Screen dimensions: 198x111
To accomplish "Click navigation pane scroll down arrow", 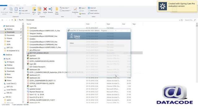I will (x=23, y=102).
